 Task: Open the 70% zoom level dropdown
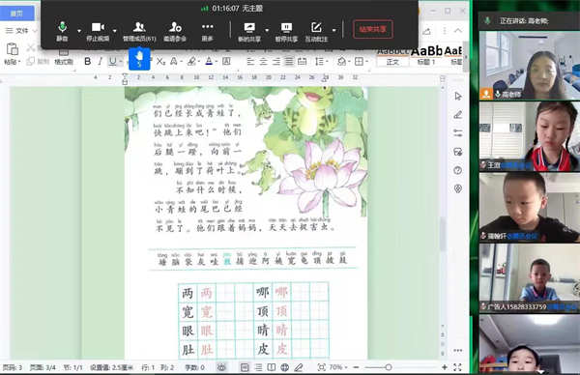coord(338,367)
